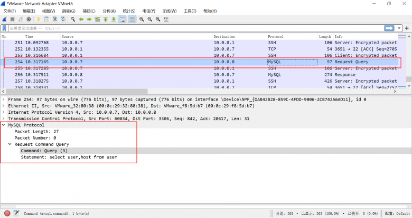Select packet 251 SSH row

pyautogui.click(x=200, y=43)
